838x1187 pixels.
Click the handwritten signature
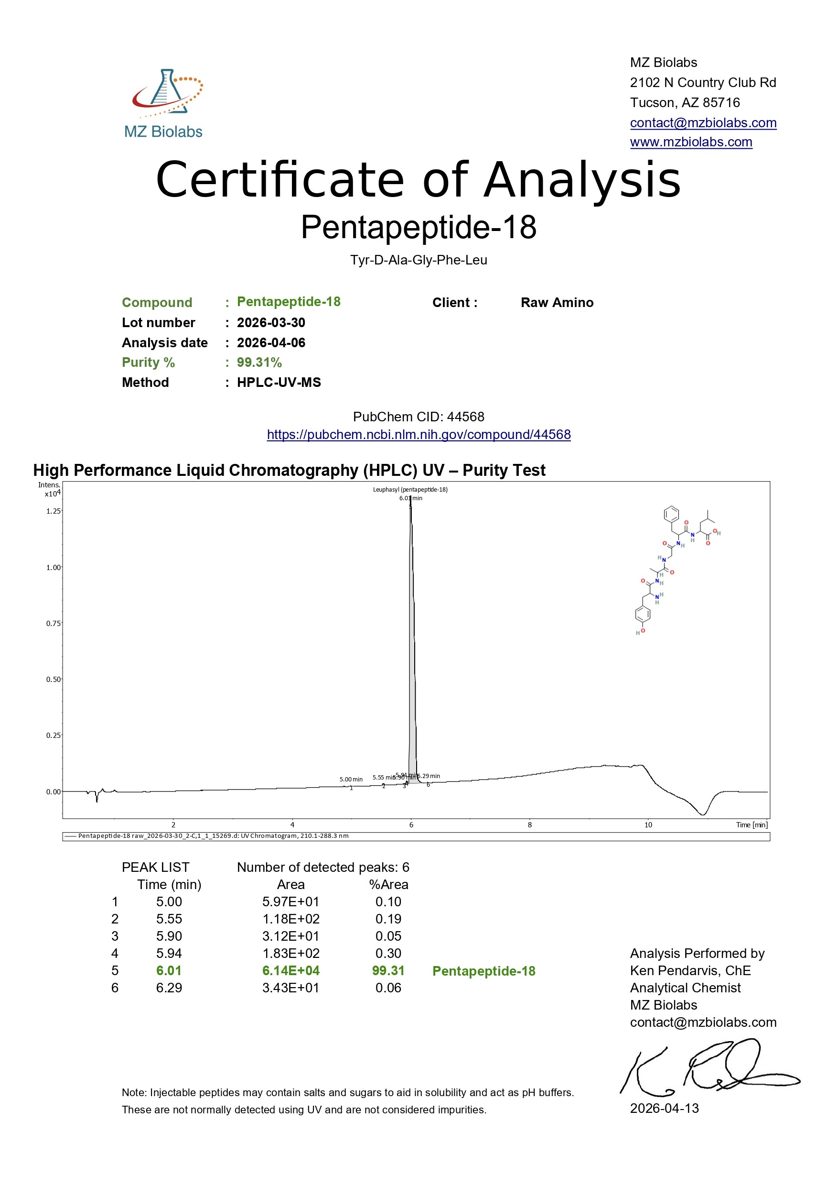point(710,1068)
